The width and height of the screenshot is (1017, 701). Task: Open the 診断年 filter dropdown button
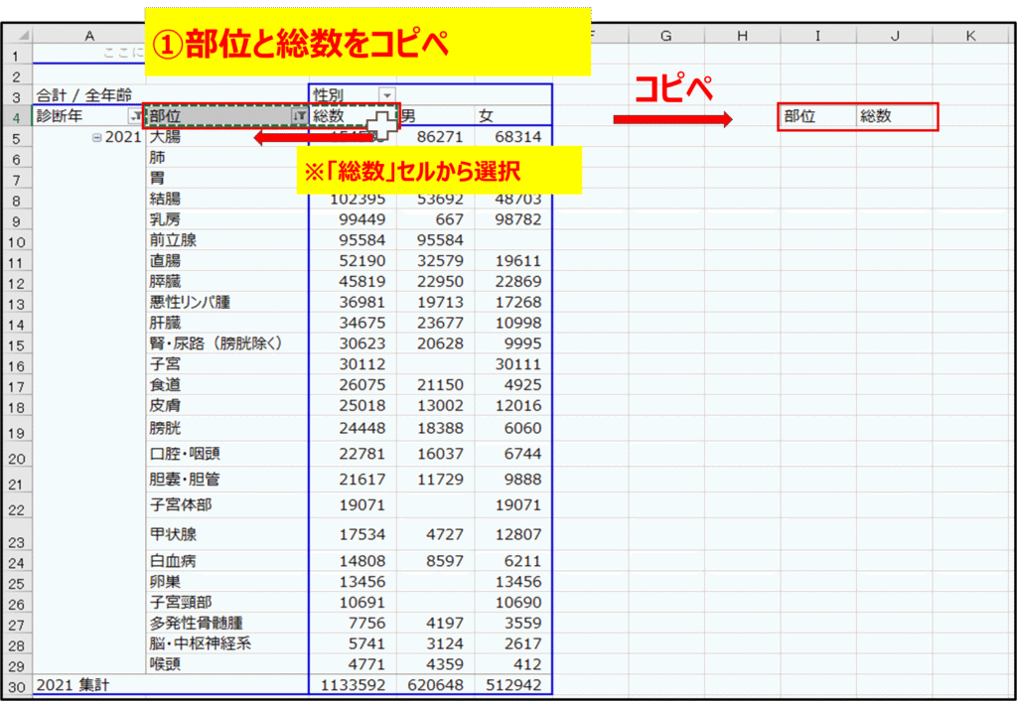coord(136,116)
